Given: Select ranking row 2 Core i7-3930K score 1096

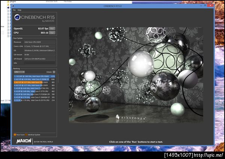Looking at the screenshot, I should pyautogui.click(x=34, y=79).
